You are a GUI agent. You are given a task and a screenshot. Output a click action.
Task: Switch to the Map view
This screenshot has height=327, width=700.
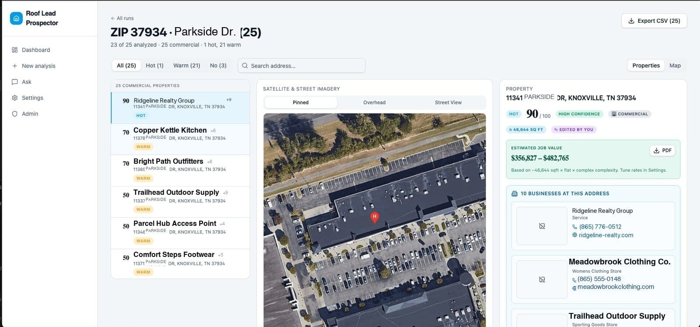pyautogui.click(x=675, y=66)
